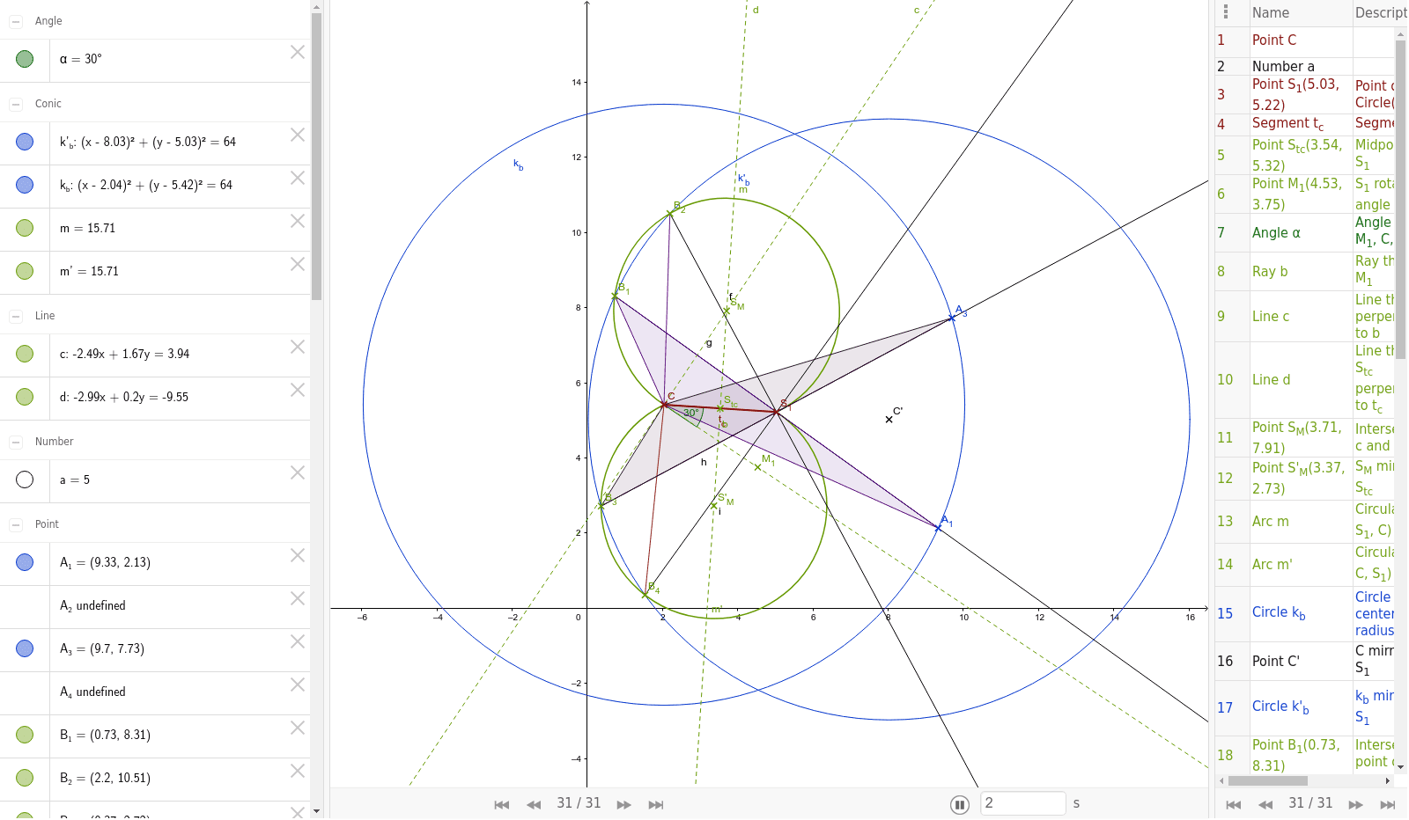
Task: Delete point A3 entry
Action: point(298,641)
